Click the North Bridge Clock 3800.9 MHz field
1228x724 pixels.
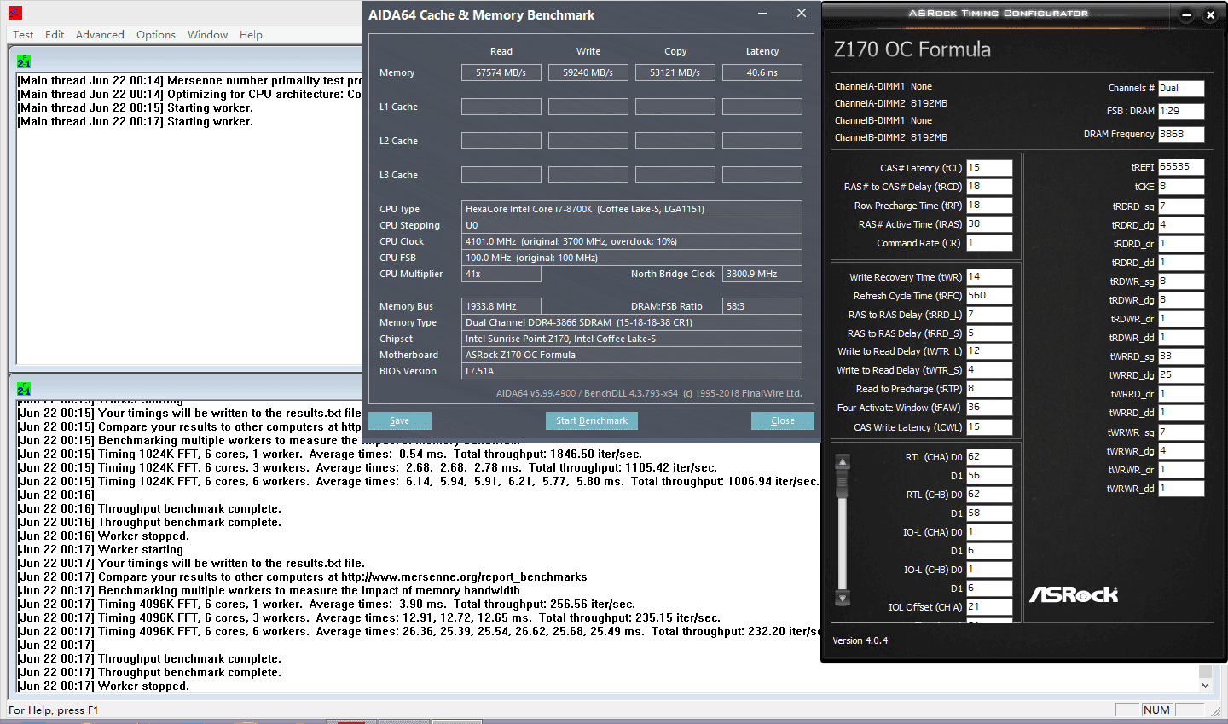coord(762,274)
